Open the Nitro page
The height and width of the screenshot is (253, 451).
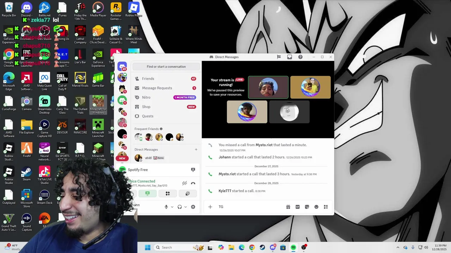(166, 97)
